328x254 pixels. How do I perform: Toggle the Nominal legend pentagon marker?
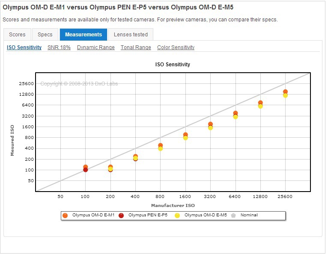tap(233, 216)
